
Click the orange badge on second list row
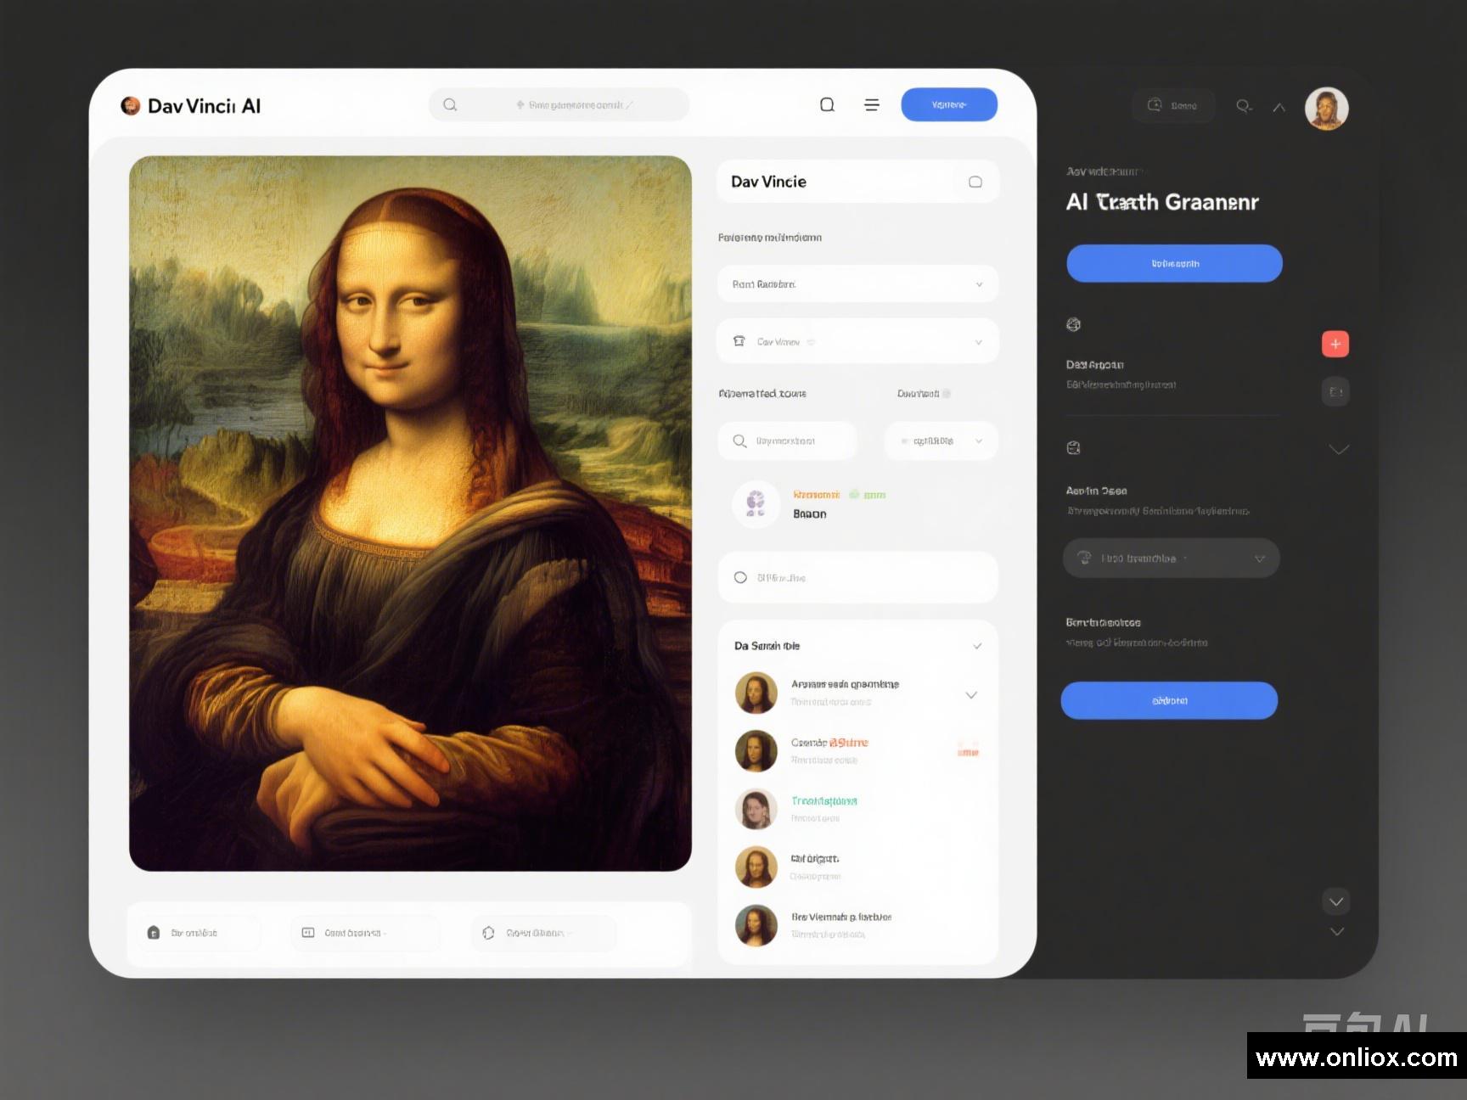pyautogui.click(x=968, y=749)
